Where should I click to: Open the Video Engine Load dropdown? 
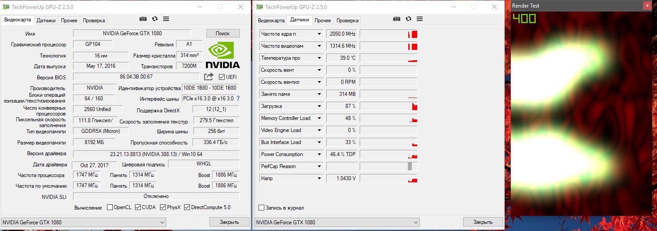[319, 130]
